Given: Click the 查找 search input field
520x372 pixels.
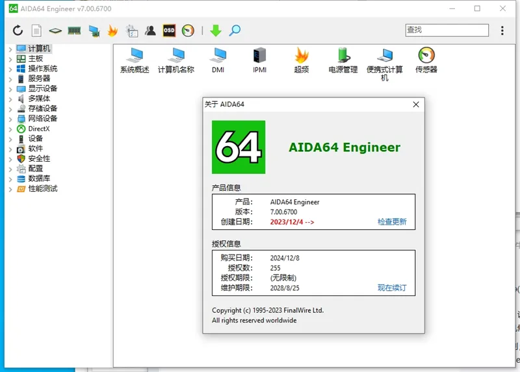Looking at the screenshot, I should (447, 30).
